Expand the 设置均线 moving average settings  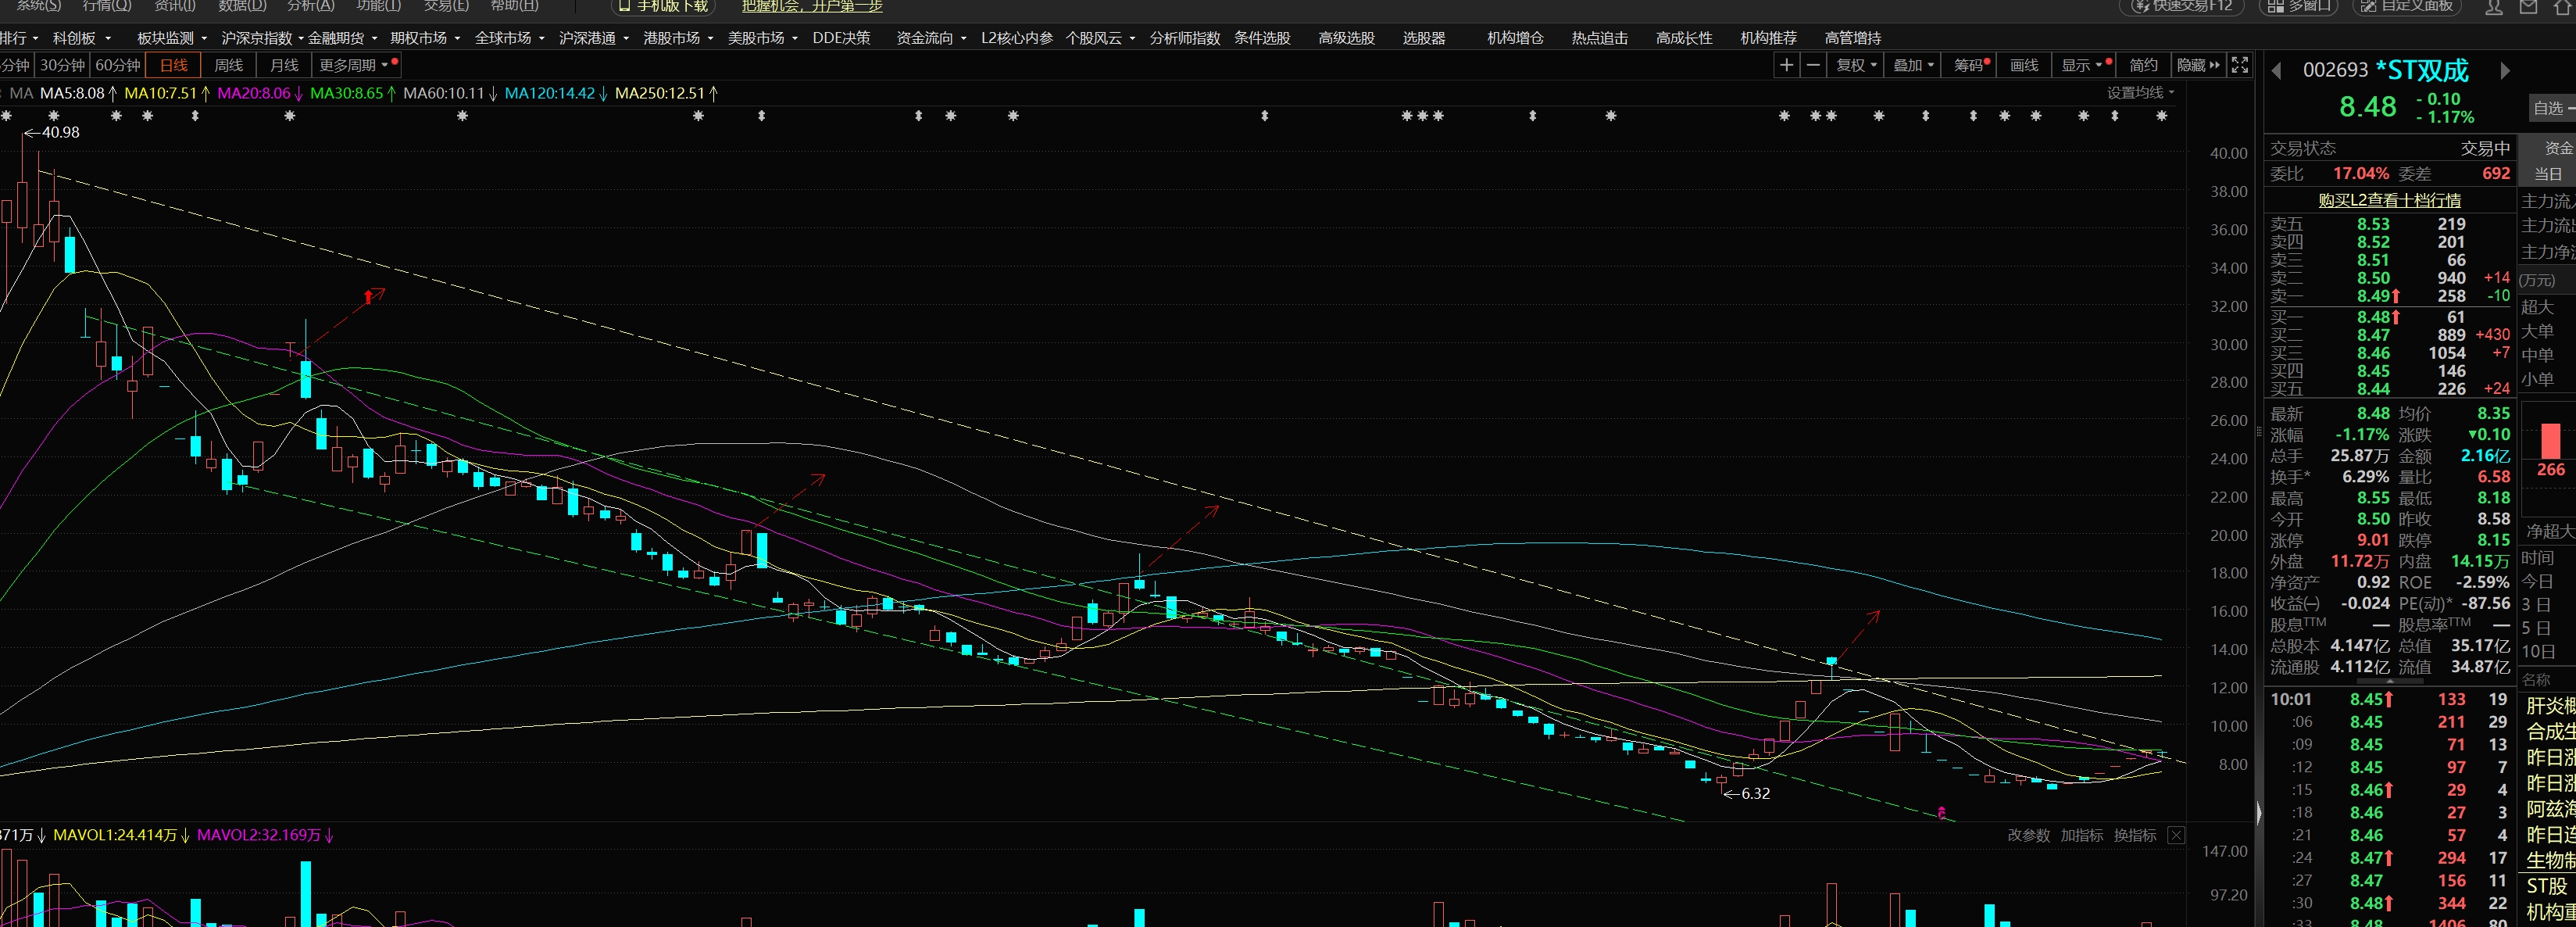point(2140,92)
